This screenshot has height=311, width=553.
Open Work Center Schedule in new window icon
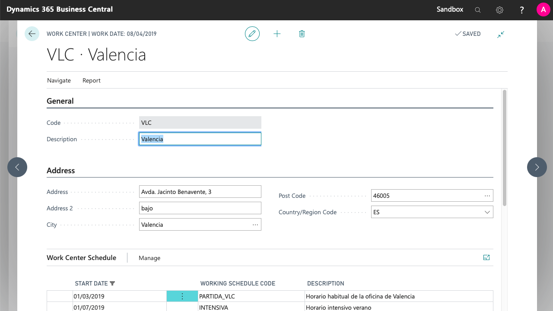pyautogui.click(x=486, y=257)
